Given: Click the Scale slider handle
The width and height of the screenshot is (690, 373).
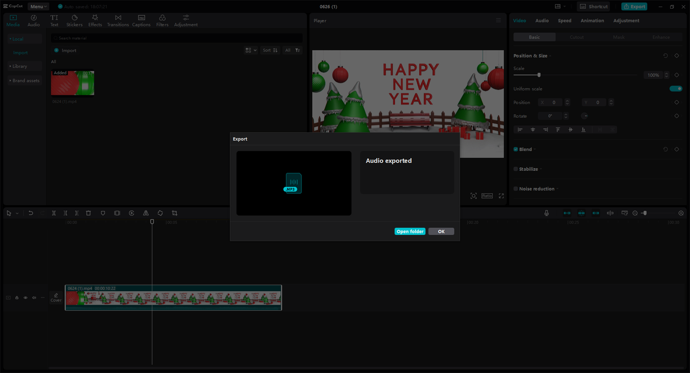Looking at the screenshot, I should [x=539, y=75].
